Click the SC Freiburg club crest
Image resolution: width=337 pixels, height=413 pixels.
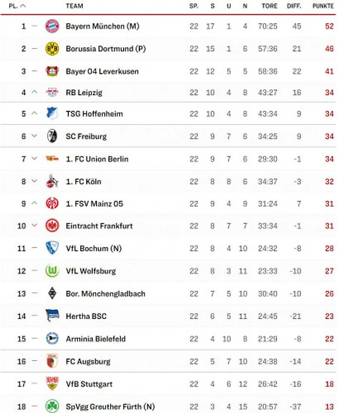(x=52, y=136)
